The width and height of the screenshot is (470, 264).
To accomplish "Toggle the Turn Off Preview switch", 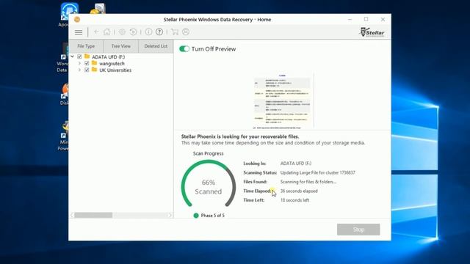I will point(184,49).
